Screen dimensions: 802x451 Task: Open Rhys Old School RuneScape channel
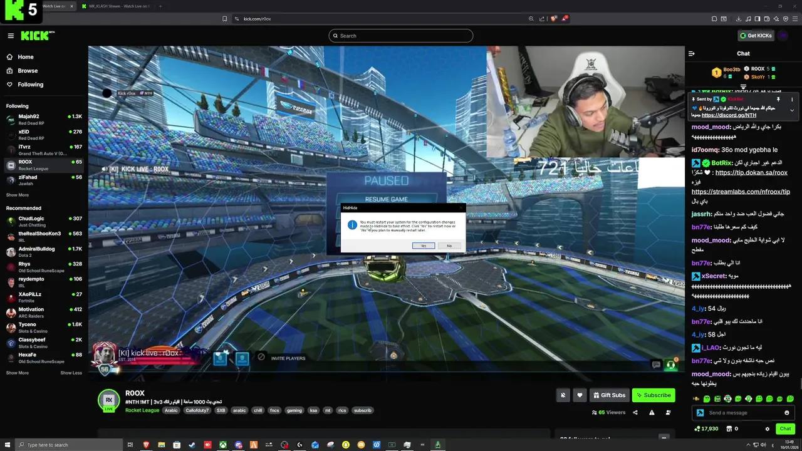[44, 267]
